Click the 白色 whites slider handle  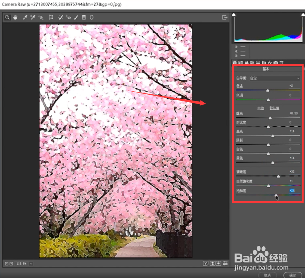(x=268, y=154)
